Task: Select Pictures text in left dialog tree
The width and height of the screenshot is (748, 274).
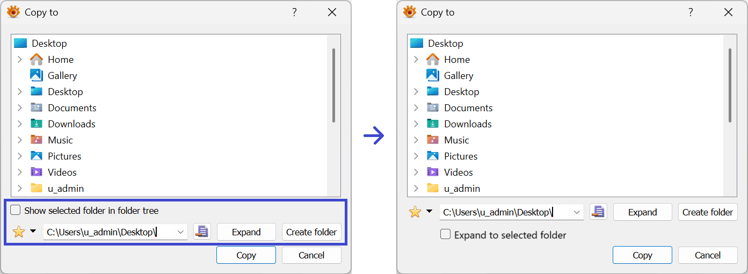Action: click(64, 156)
